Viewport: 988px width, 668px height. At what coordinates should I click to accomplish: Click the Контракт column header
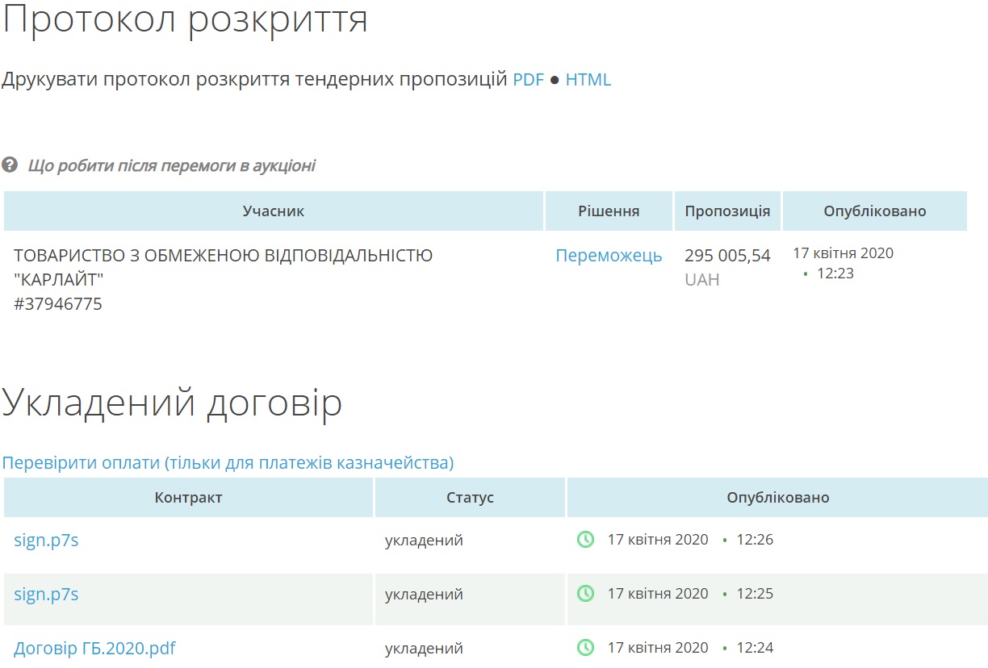[188, 498]
